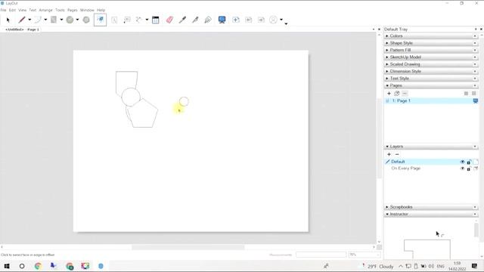Open the user account icon

click(274, 20)
